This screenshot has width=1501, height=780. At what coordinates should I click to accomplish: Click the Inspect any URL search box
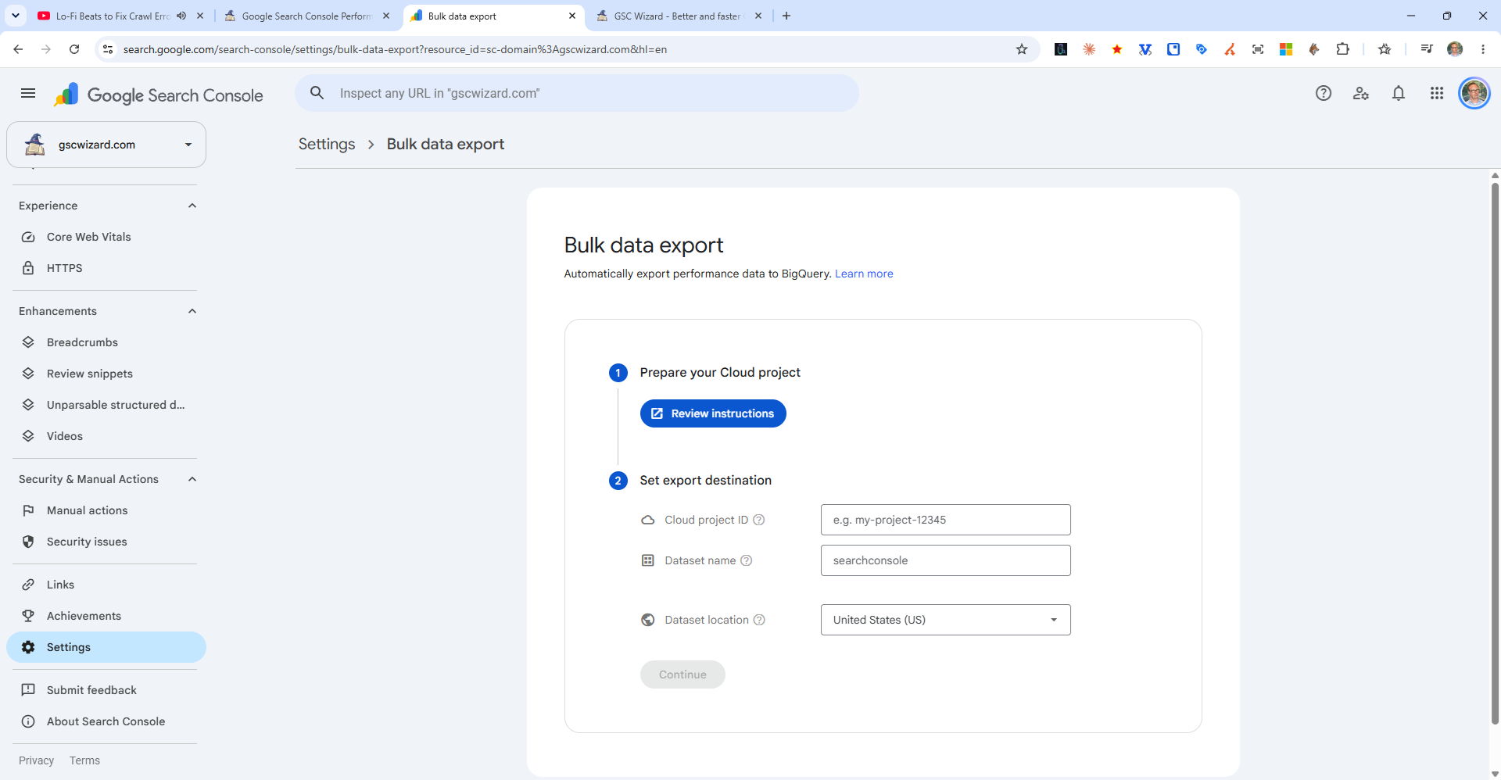pos(577,93)
